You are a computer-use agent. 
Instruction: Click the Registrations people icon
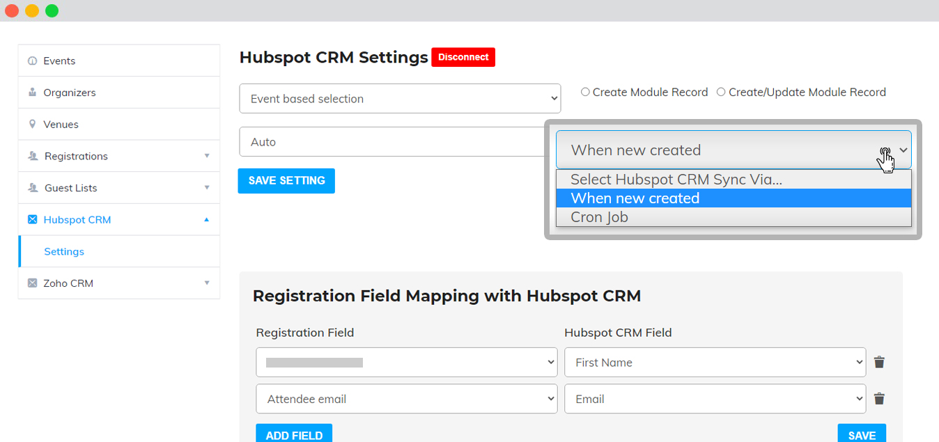(33, 157)
